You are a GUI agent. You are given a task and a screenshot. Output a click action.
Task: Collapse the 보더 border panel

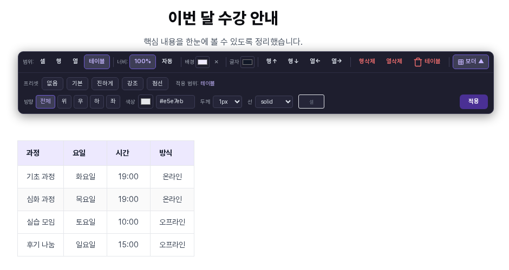tap(471, 62)
